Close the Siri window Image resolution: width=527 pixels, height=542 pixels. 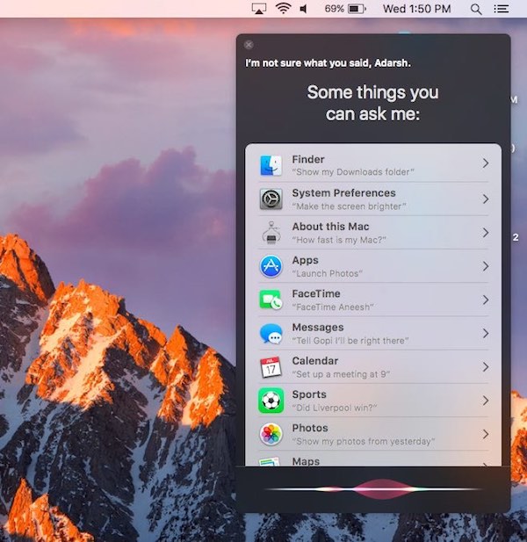click(x=249, y=45)
